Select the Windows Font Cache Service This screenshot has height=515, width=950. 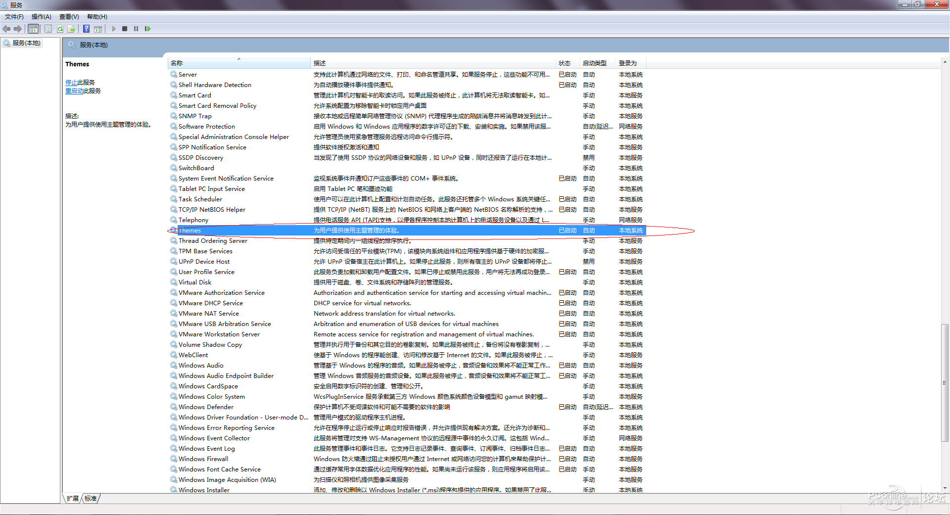407,469
